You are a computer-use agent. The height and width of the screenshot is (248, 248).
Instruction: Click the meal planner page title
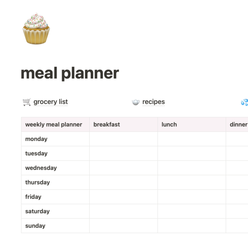tap(70, 73)
